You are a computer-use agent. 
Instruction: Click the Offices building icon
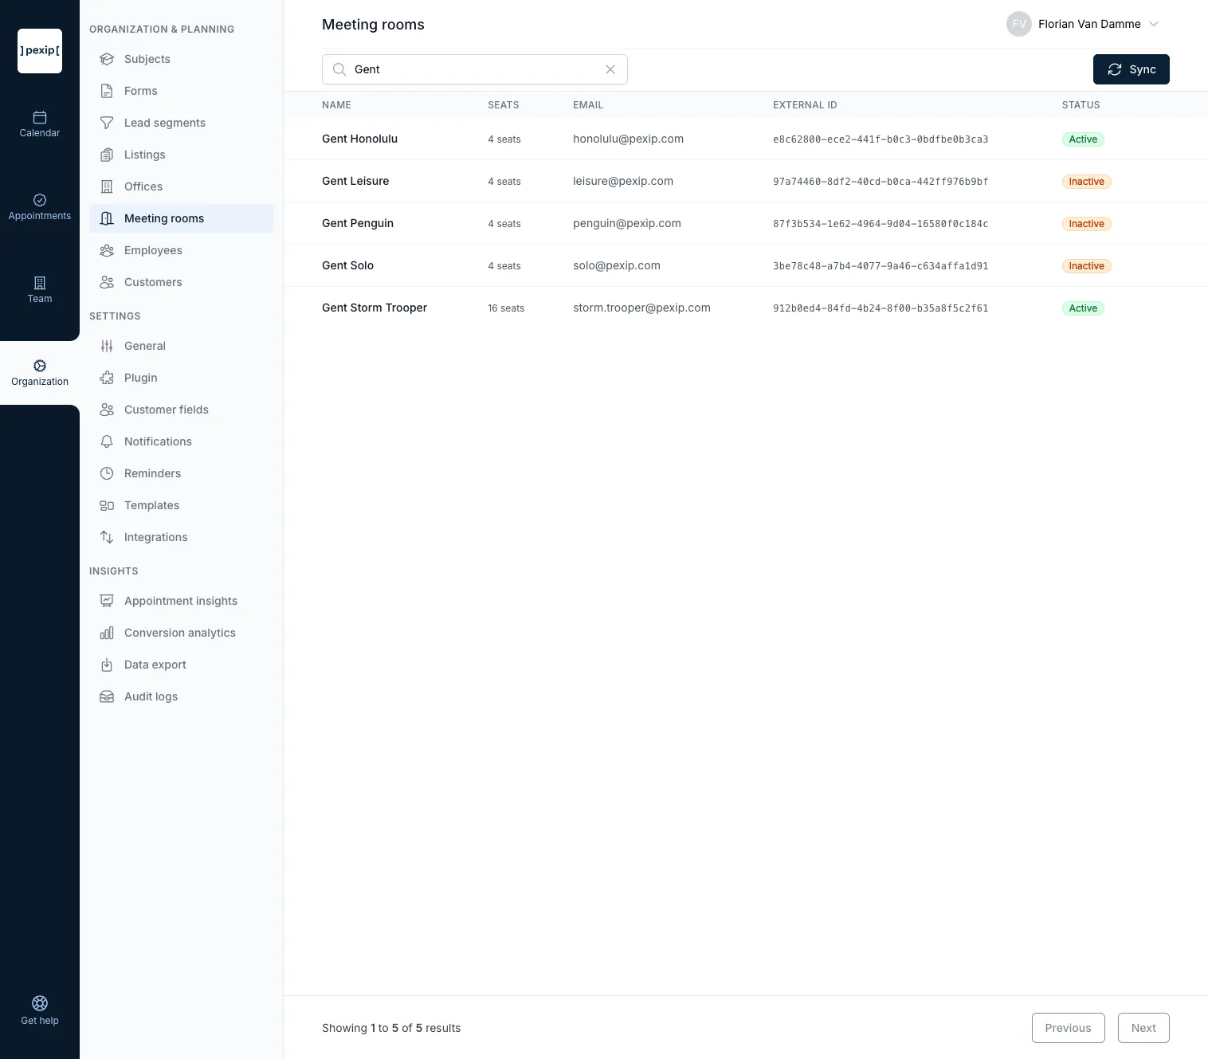107,186
